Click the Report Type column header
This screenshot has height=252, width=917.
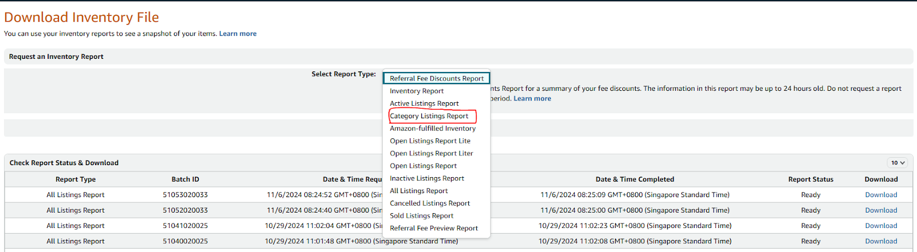pos(76,179)
